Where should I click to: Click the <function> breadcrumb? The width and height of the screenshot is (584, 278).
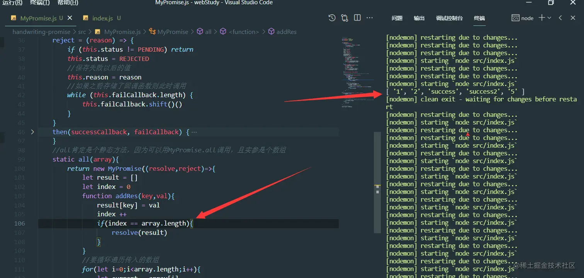click(239, 32)
